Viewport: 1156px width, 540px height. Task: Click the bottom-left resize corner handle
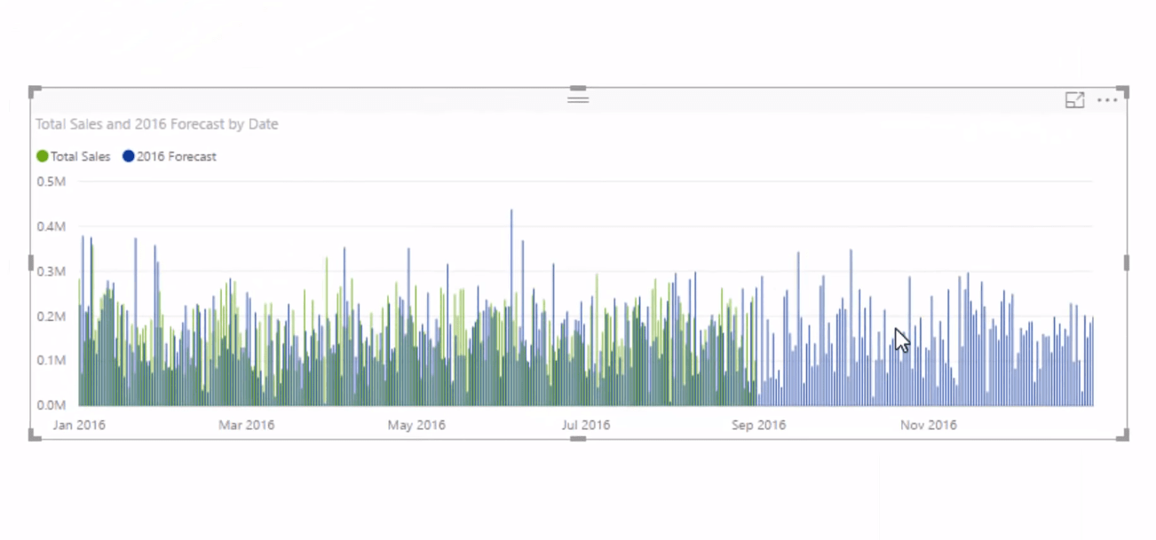[35, 434]
